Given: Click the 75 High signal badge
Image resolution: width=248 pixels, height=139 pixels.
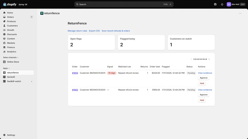Looking at the screenshot, I should point(112,73).
